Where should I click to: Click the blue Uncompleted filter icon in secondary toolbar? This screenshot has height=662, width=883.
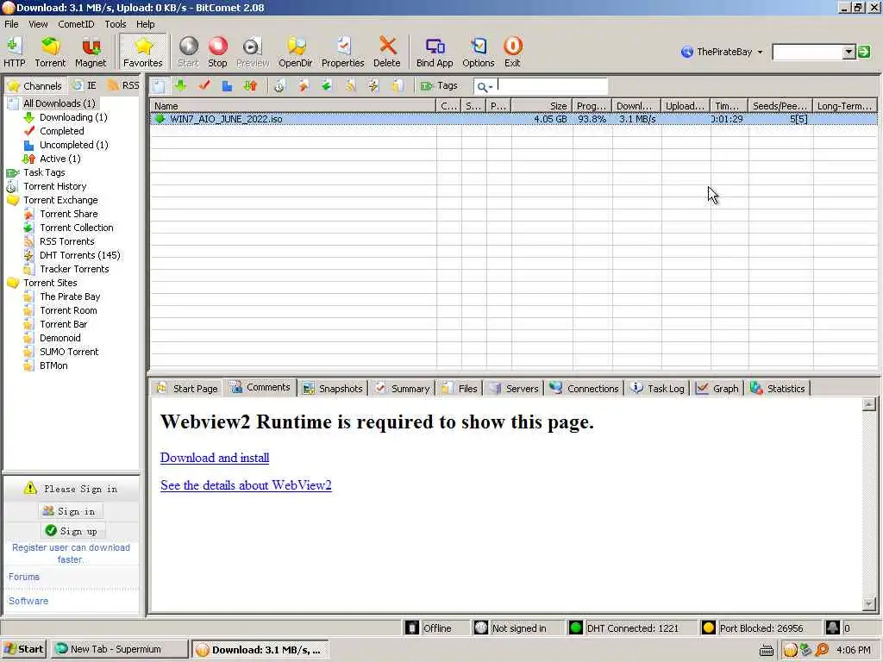[x=227, y=85]
